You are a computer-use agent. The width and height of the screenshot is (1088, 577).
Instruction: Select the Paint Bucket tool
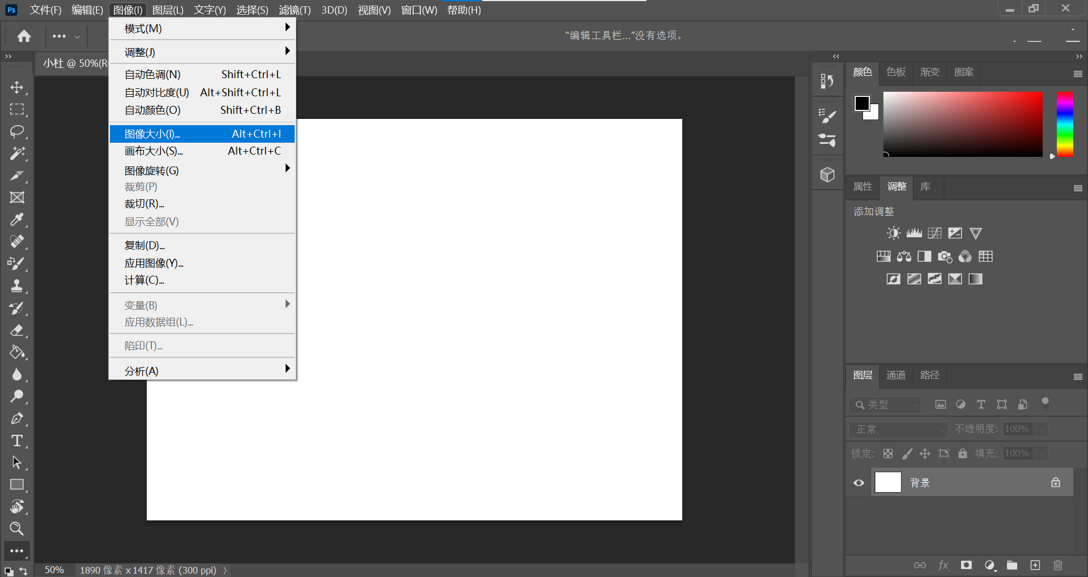[x=17, y=352]
